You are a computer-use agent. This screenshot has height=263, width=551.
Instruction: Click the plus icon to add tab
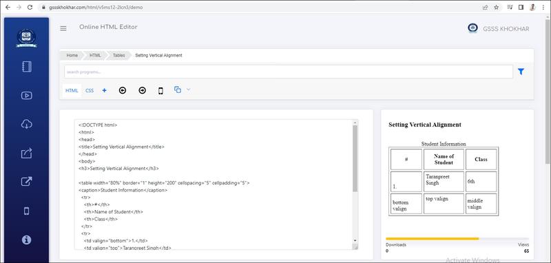pos(105,91)
